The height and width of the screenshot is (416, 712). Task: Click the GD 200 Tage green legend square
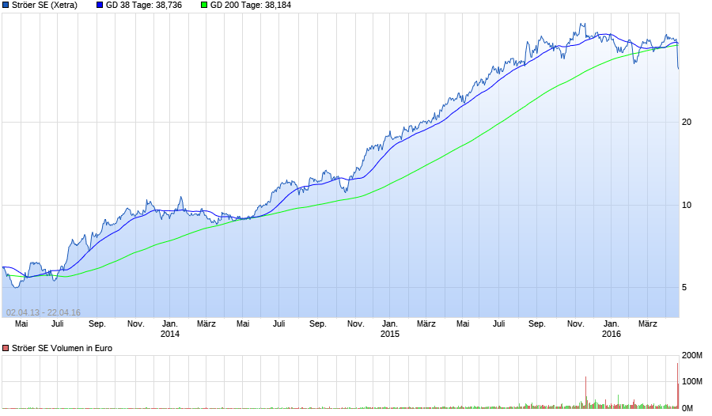204,6
